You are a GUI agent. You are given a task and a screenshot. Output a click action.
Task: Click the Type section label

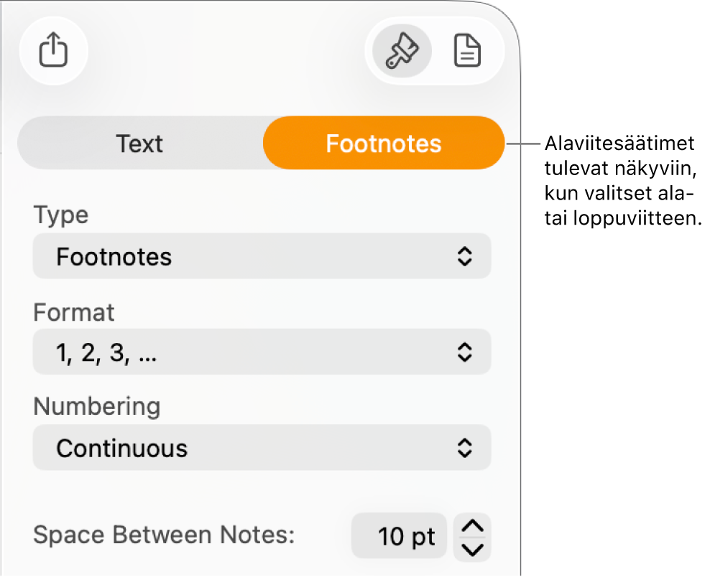pos(61,215)
